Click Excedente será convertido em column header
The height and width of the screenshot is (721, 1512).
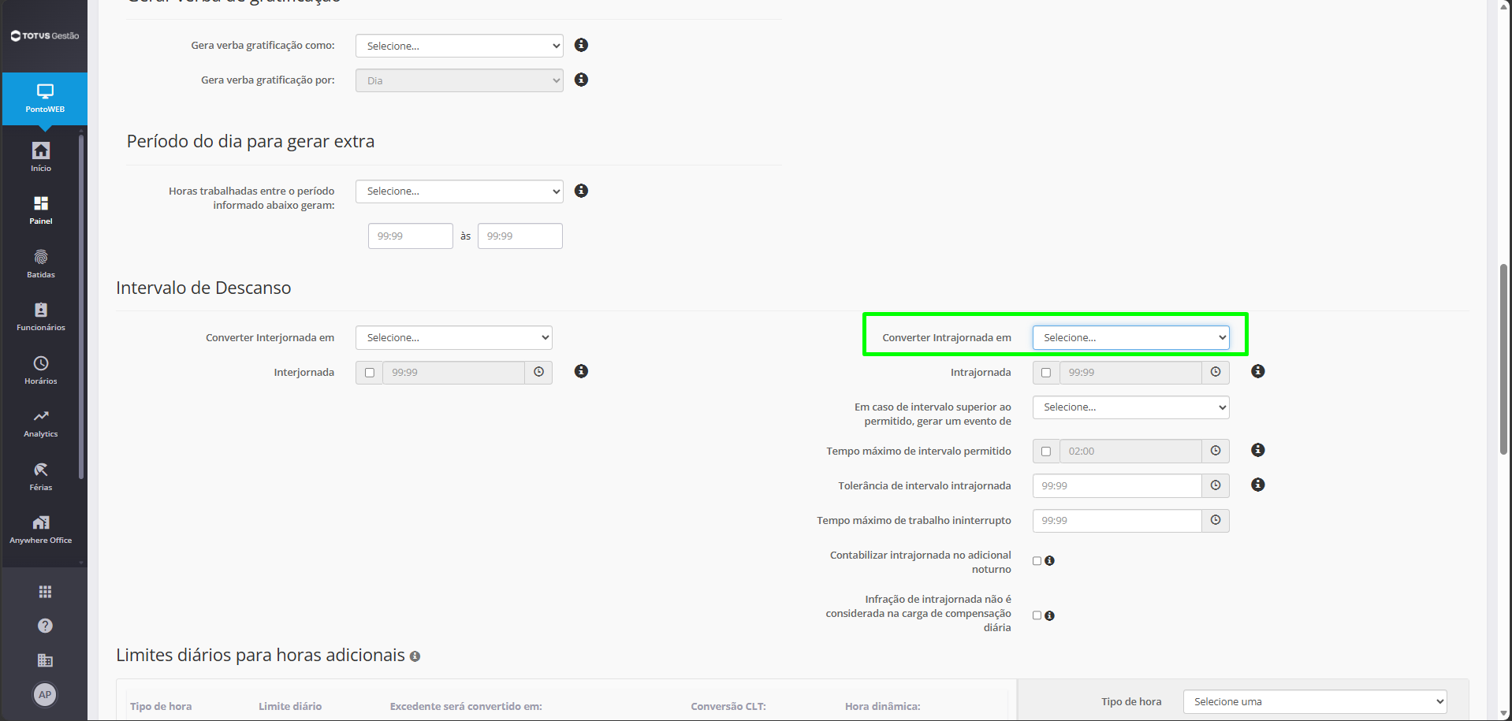[466, 706]
